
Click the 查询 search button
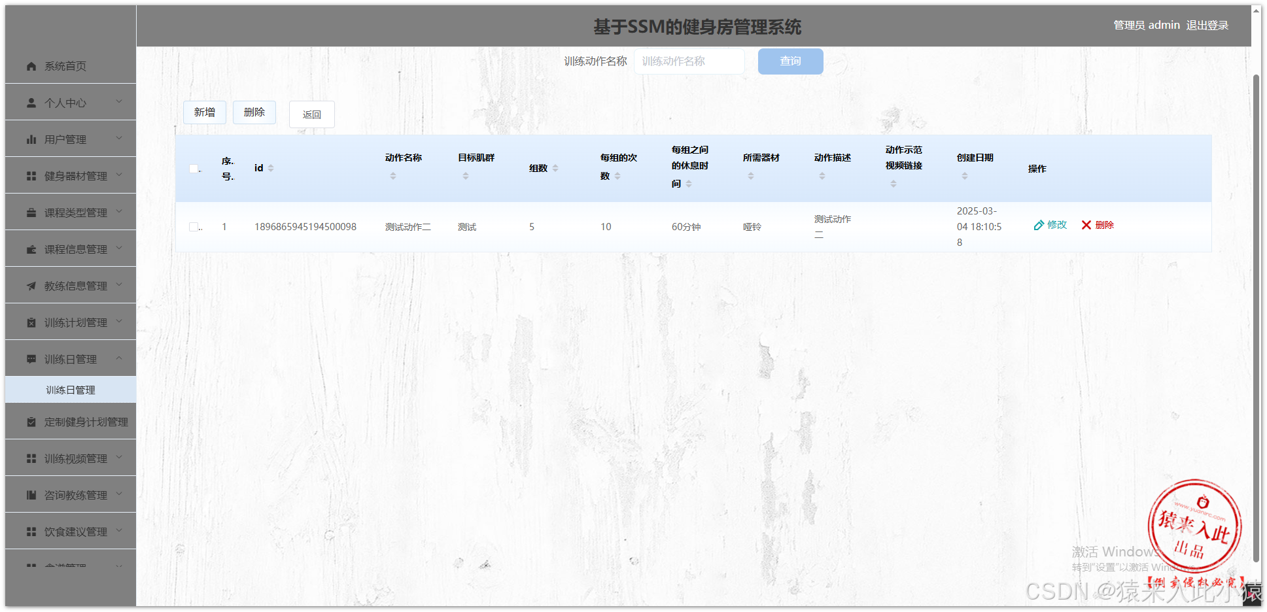(790, 61)
